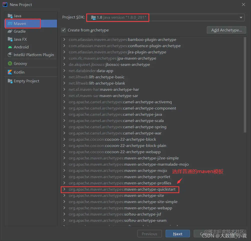Select Kotlin project type label
The width and height of the screenshot is (251, 241).
[x=19, y=72]
